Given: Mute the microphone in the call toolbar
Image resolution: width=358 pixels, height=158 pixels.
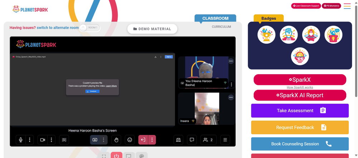Looking at the screenshot, I should click(21, 140).
